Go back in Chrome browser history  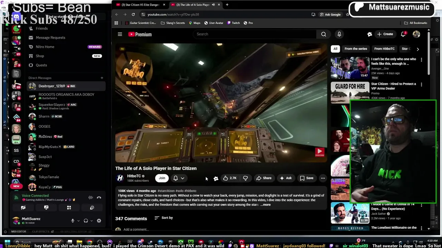point(117,14)
